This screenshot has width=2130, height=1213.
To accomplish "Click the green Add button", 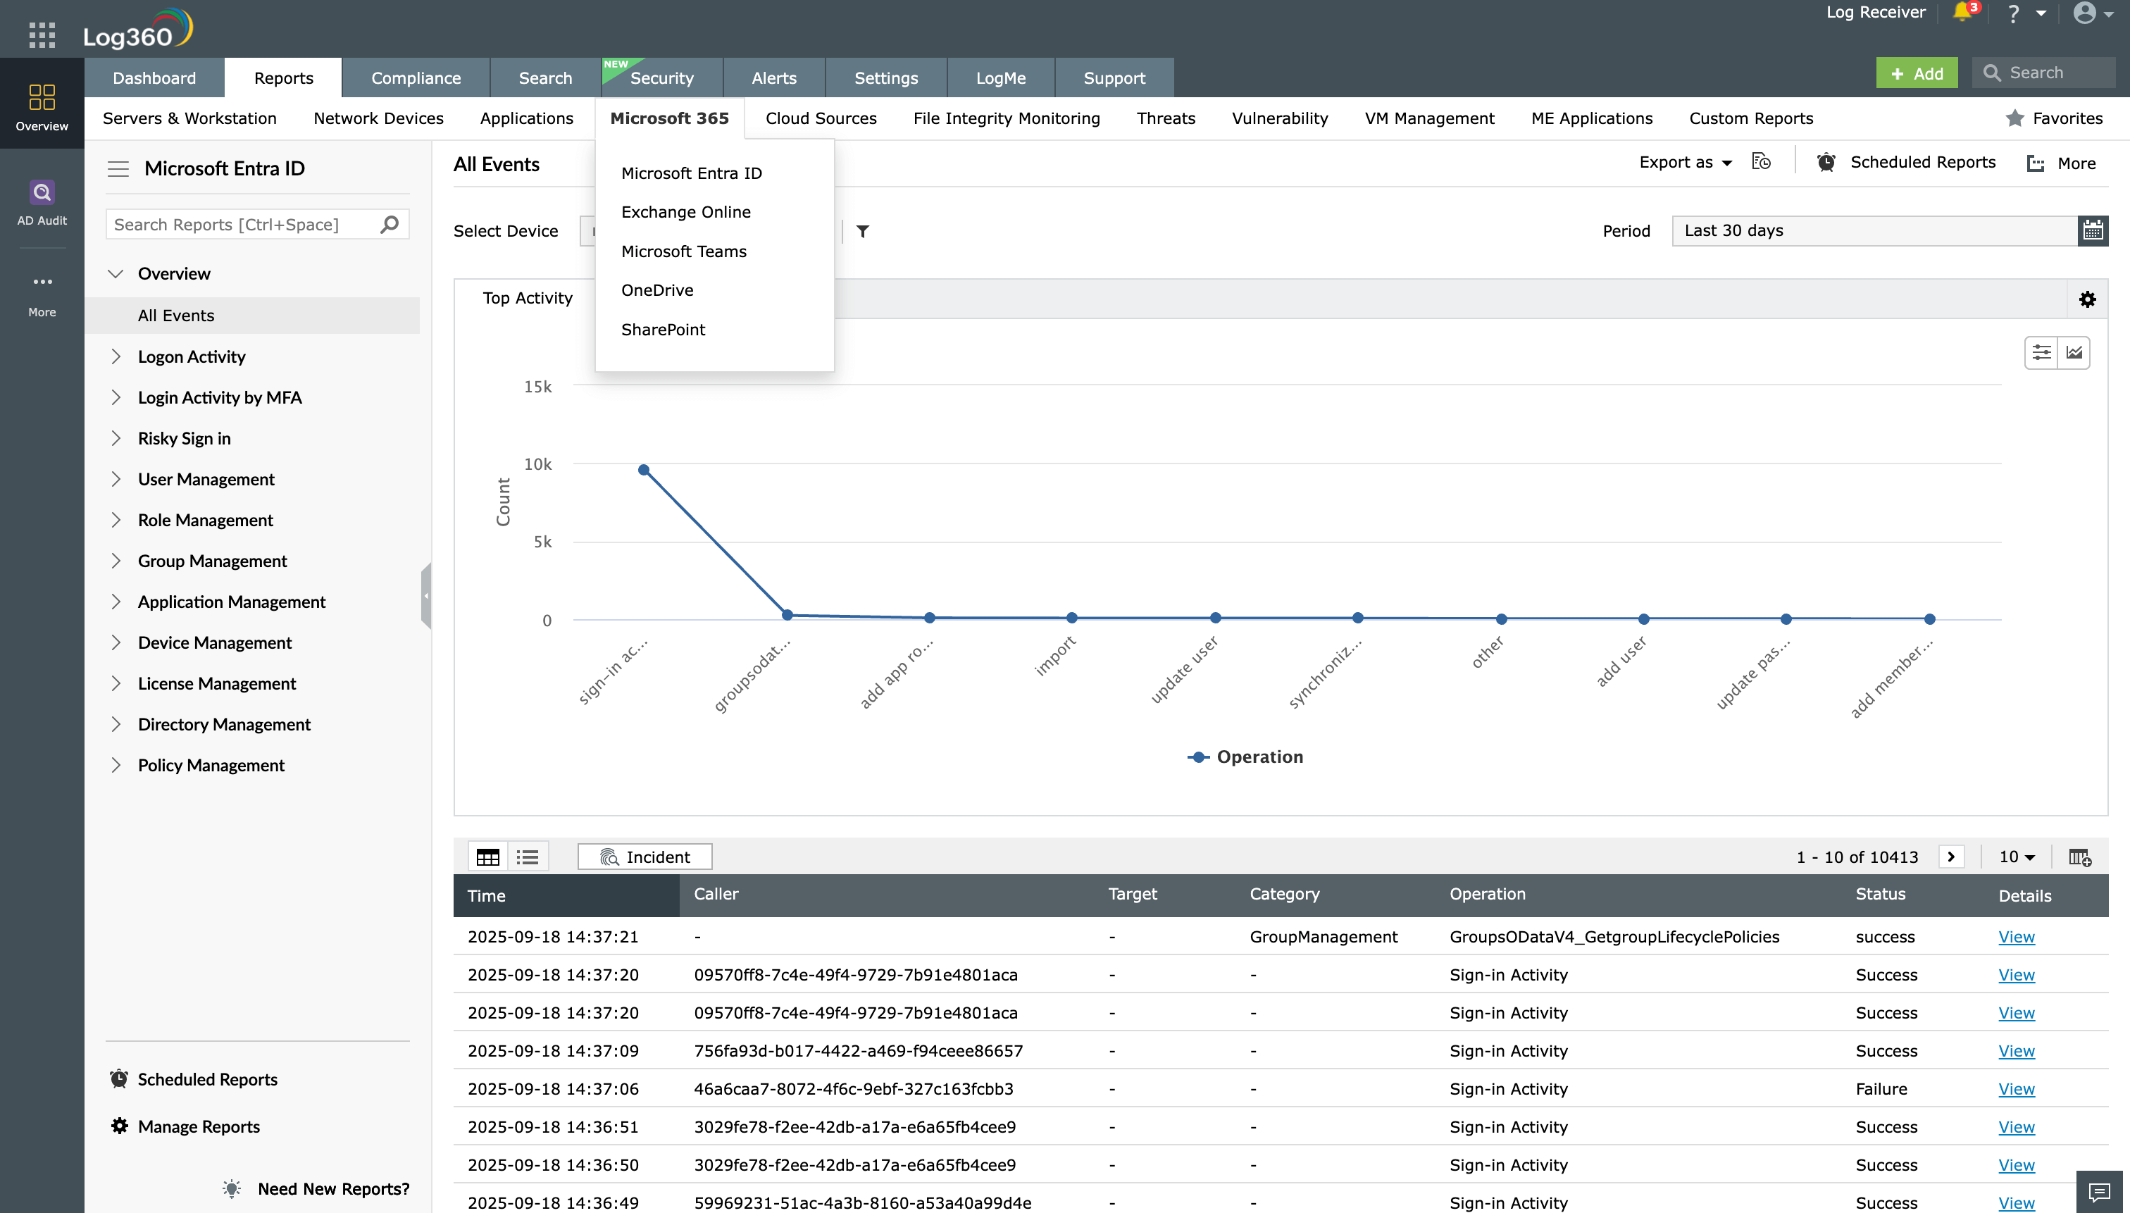I will tap(1916, 73).
